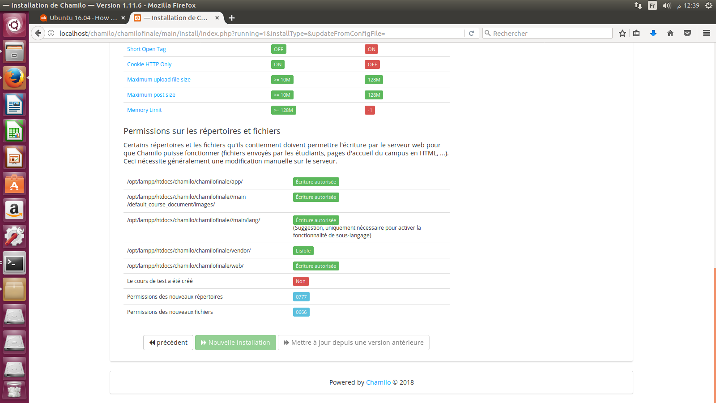Open the Maximum upload file size link
The height and width of the screenshot is (403, 716).
pos(159,80)
